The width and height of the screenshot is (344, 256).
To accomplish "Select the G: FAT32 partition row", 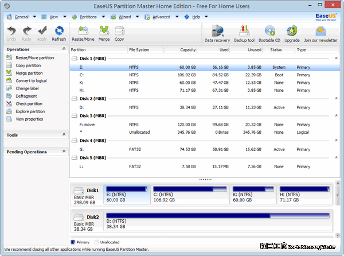I will pyautogui.click(x=205, y=149).
